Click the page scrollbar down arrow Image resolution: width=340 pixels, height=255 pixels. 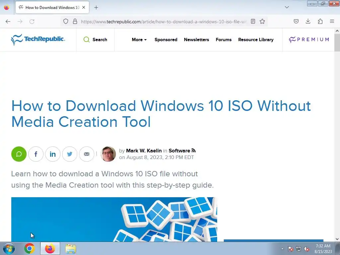pos(337,239)
